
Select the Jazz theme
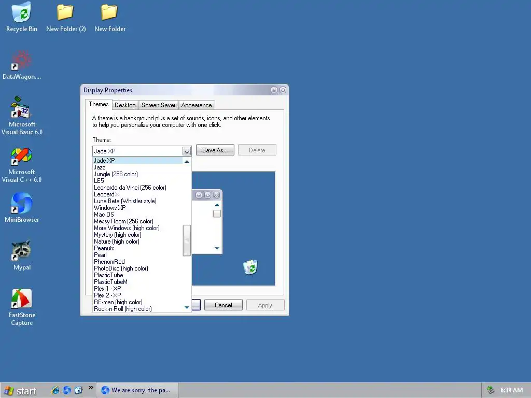click(137, 167)
